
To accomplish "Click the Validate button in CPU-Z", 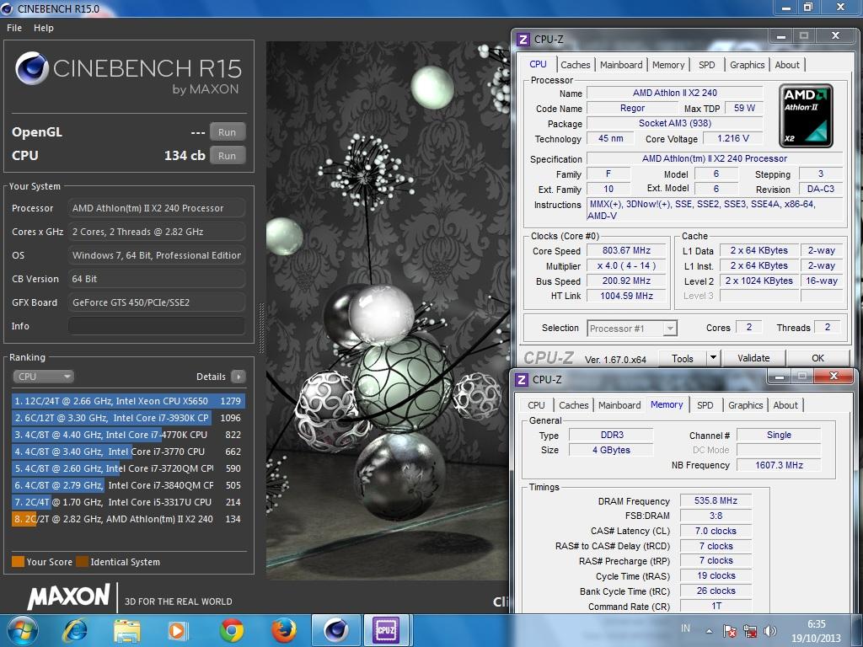I will [753, 358].
